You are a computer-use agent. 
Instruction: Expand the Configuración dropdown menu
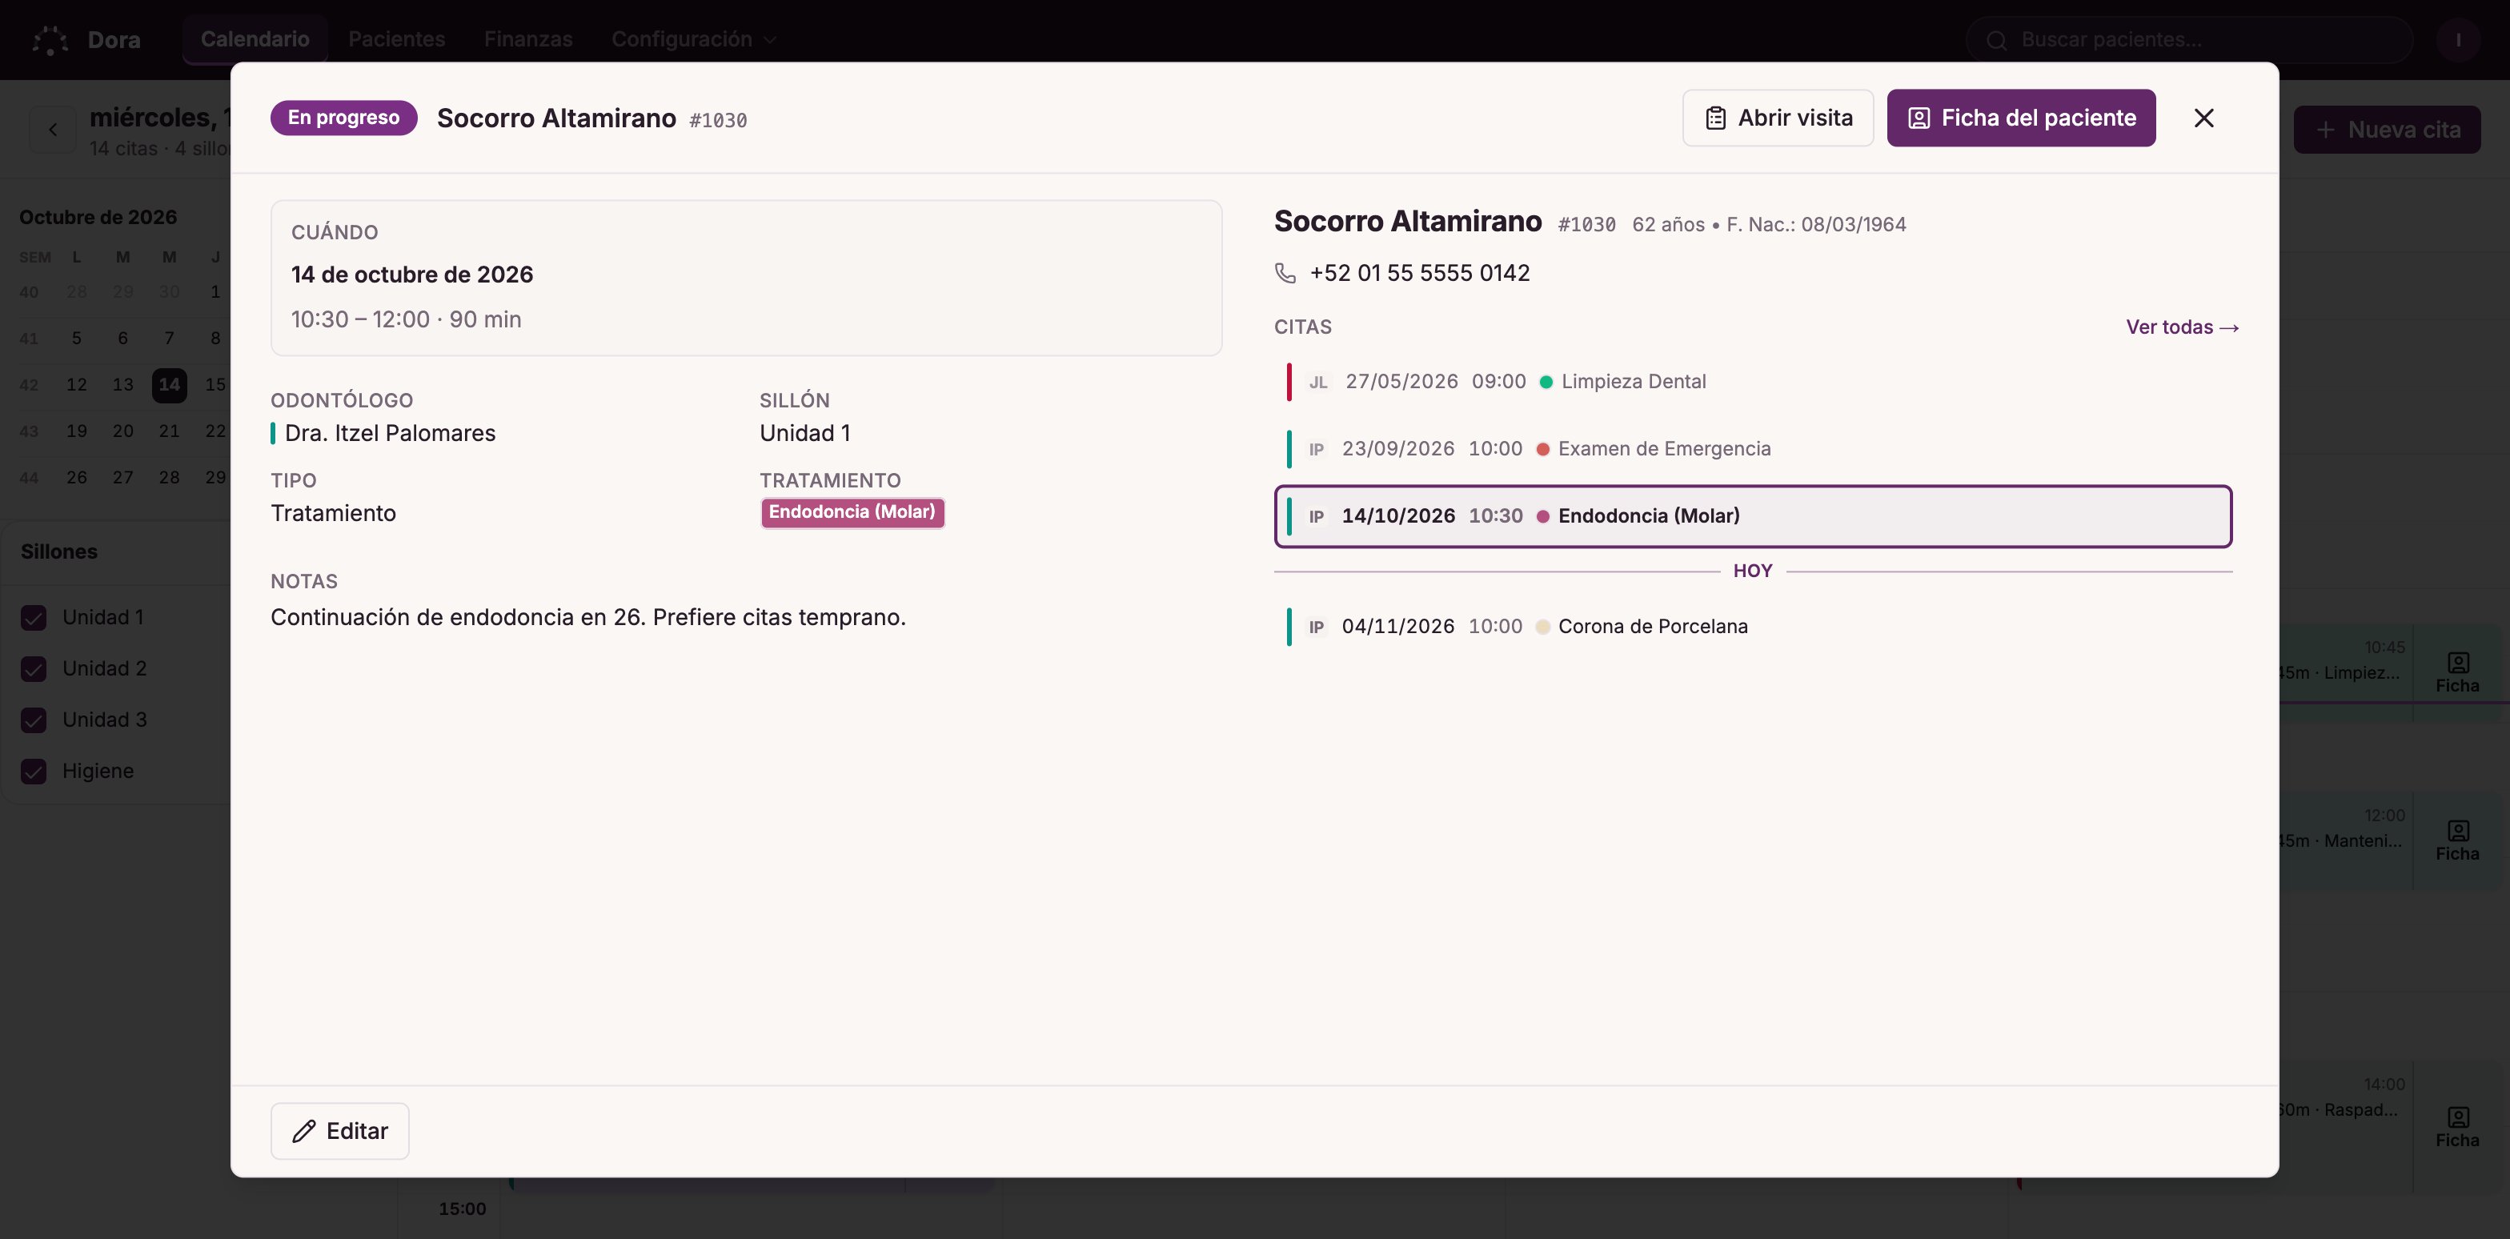coord(693,40)
